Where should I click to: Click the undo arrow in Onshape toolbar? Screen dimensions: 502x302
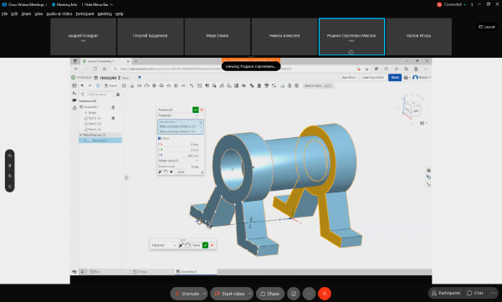(x=82, y=86)
